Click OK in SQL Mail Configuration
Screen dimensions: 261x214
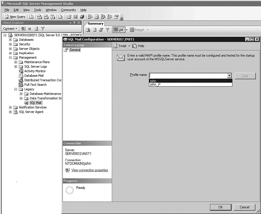tap(221, 207)
